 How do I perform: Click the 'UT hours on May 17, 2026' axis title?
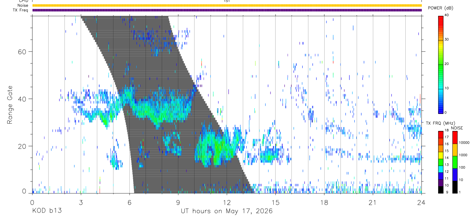click(227, 211)
